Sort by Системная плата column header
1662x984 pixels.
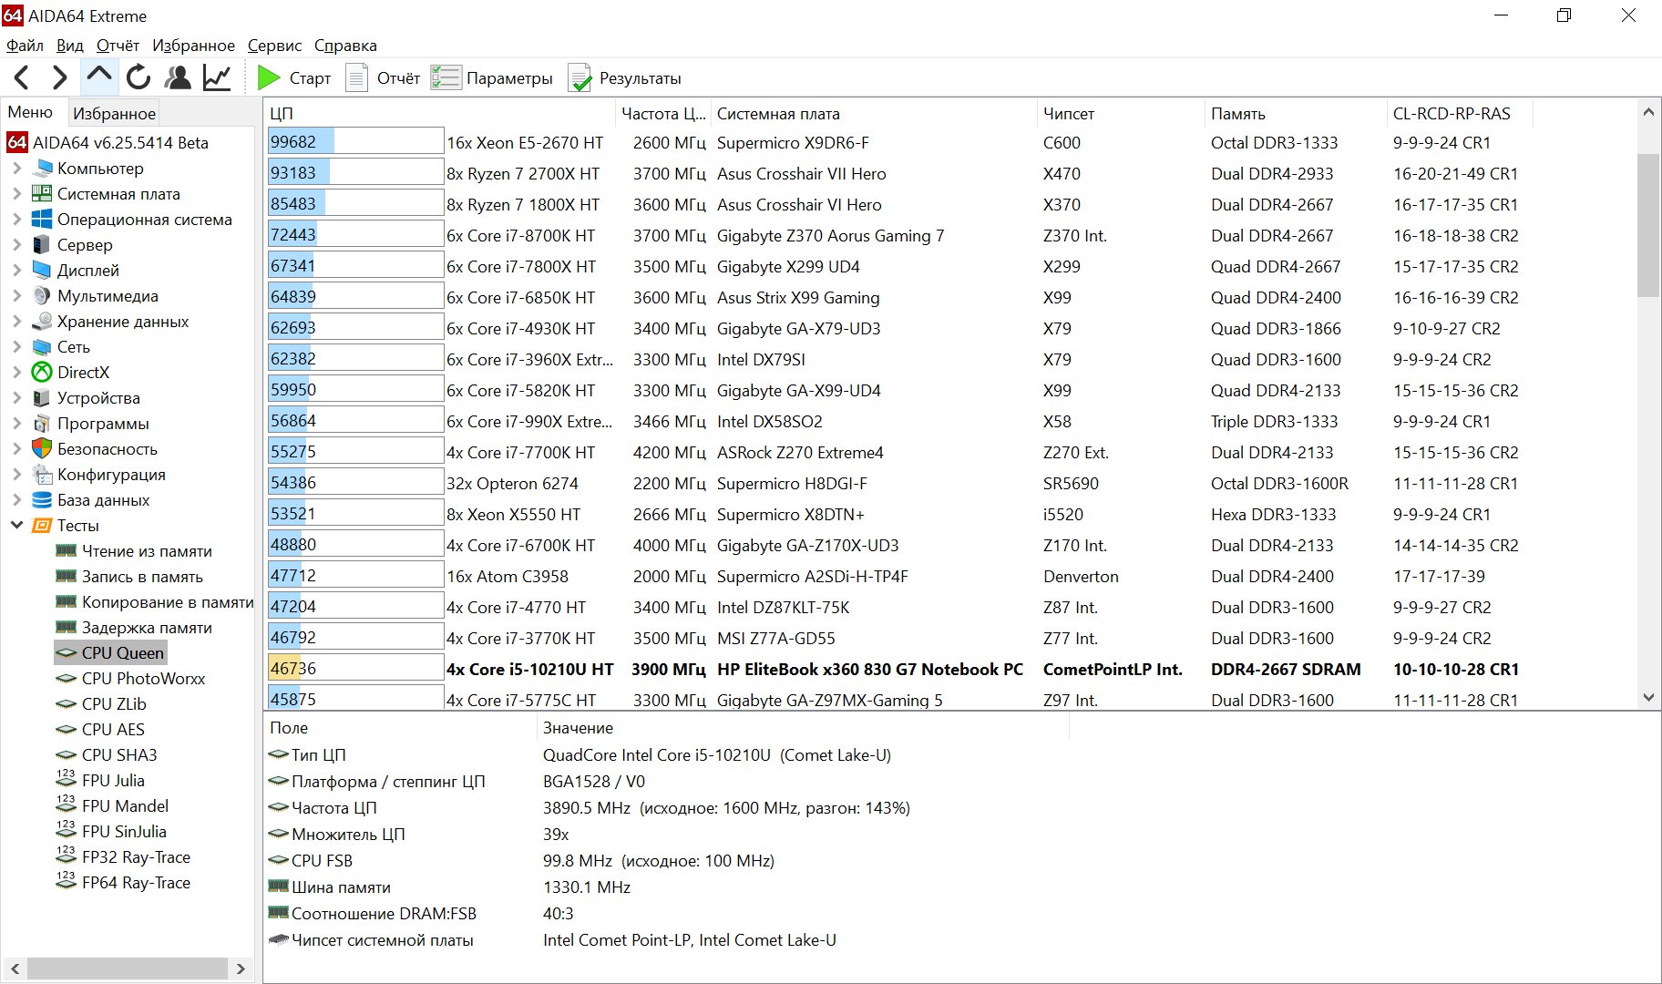873,114
